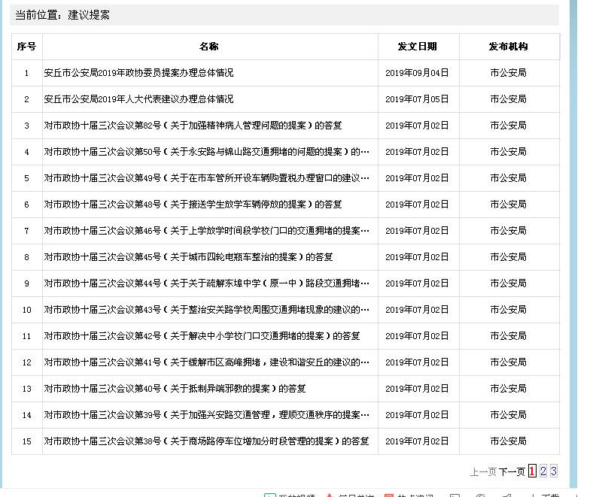Click the date cell in row 8
The width and height of the screenshot is (602, 497).
417,257
